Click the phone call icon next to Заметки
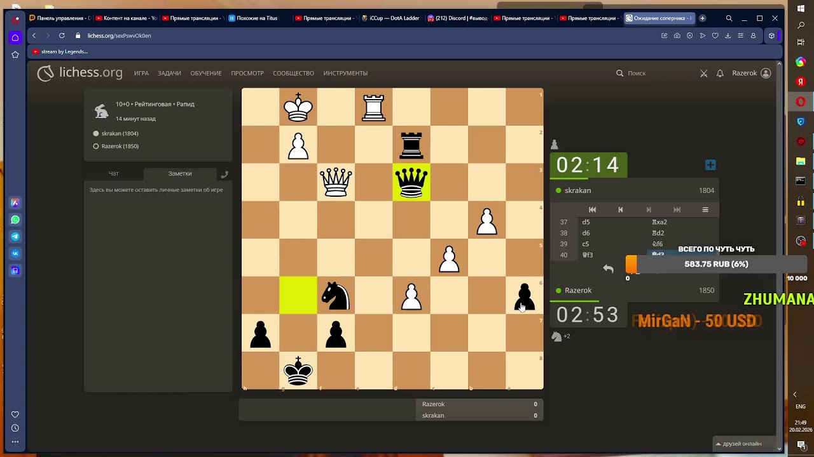This screenshot has height=457, width=814. pyautogui.click(x=224, y=174)
